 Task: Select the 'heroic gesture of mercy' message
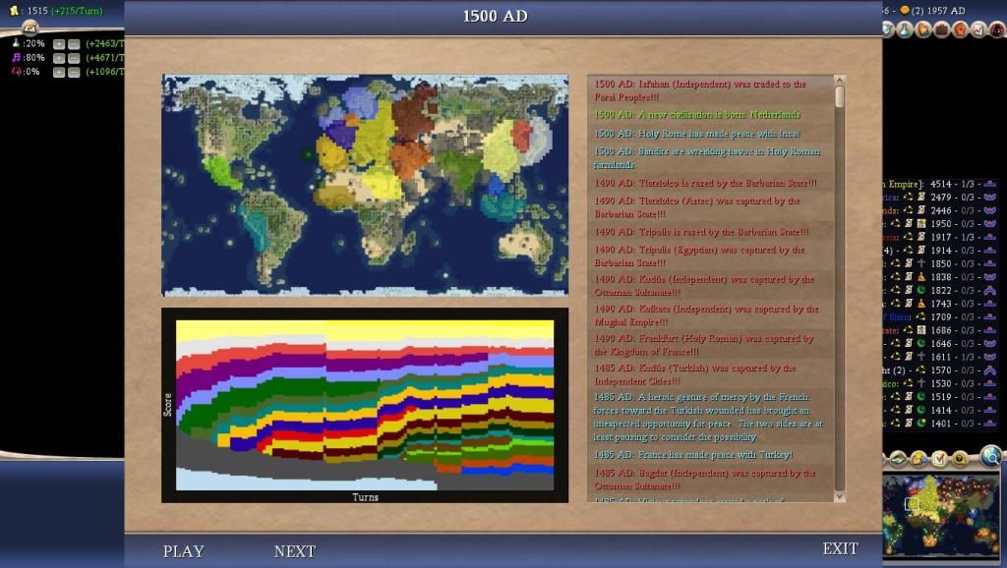(x=708, y=418)
